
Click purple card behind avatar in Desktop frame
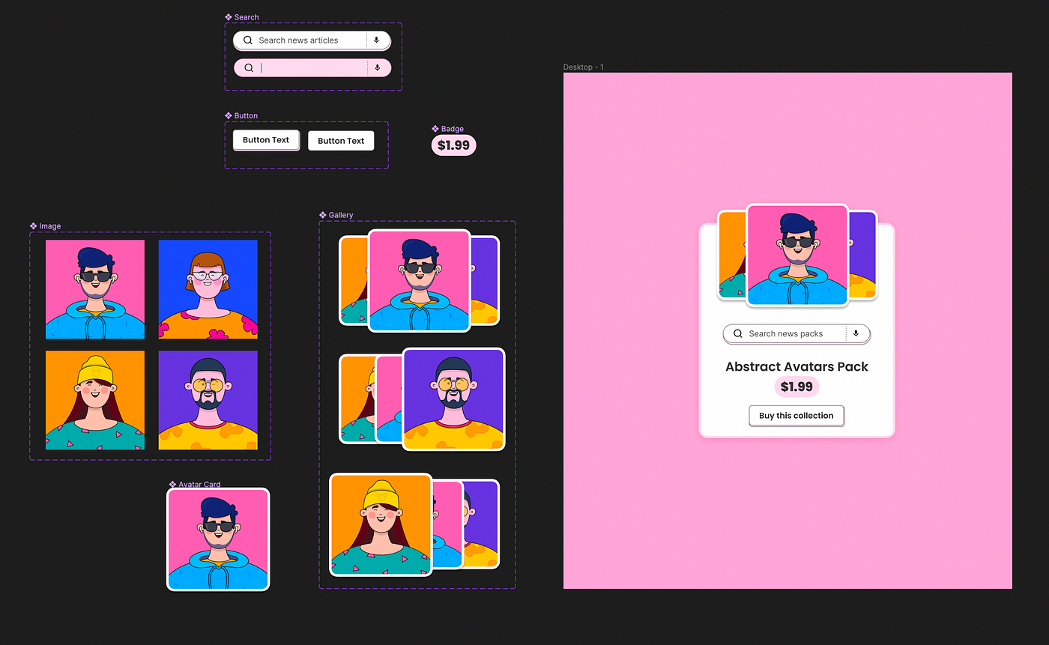click(x=862, y=255)
